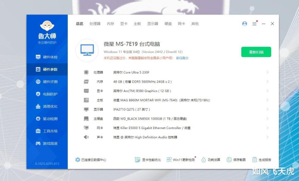The width and height of the screenshot is (299, 181).
Task: Click MAG B860M MORTAR WIFI text
Action: click(x=161, y=100)
